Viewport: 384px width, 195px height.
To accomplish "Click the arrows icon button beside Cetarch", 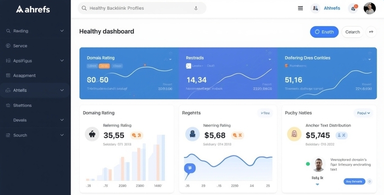I will coord(371,32).
